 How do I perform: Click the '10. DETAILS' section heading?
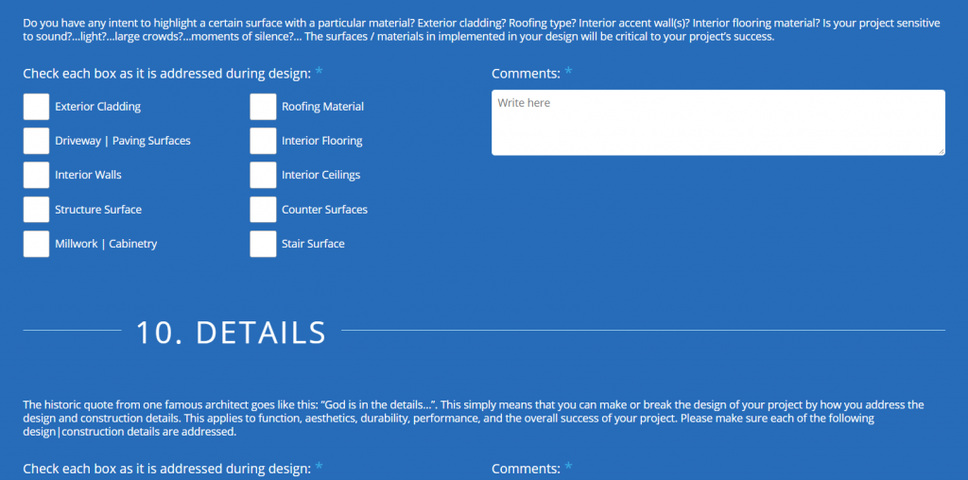231,333
